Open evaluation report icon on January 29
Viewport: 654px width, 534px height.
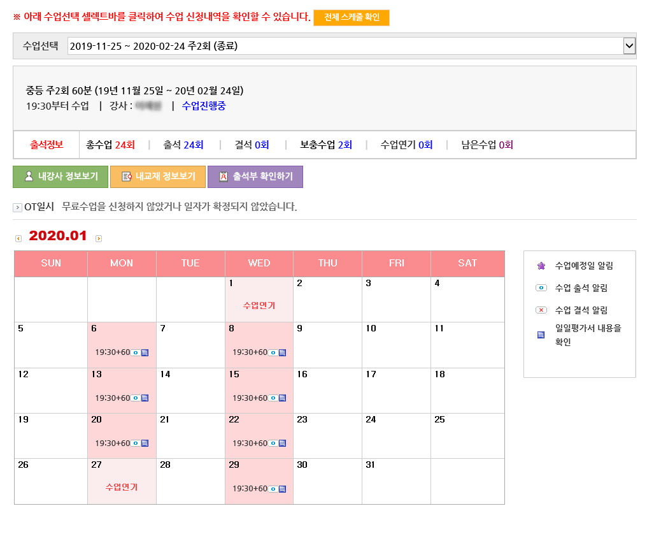[282, 489]
